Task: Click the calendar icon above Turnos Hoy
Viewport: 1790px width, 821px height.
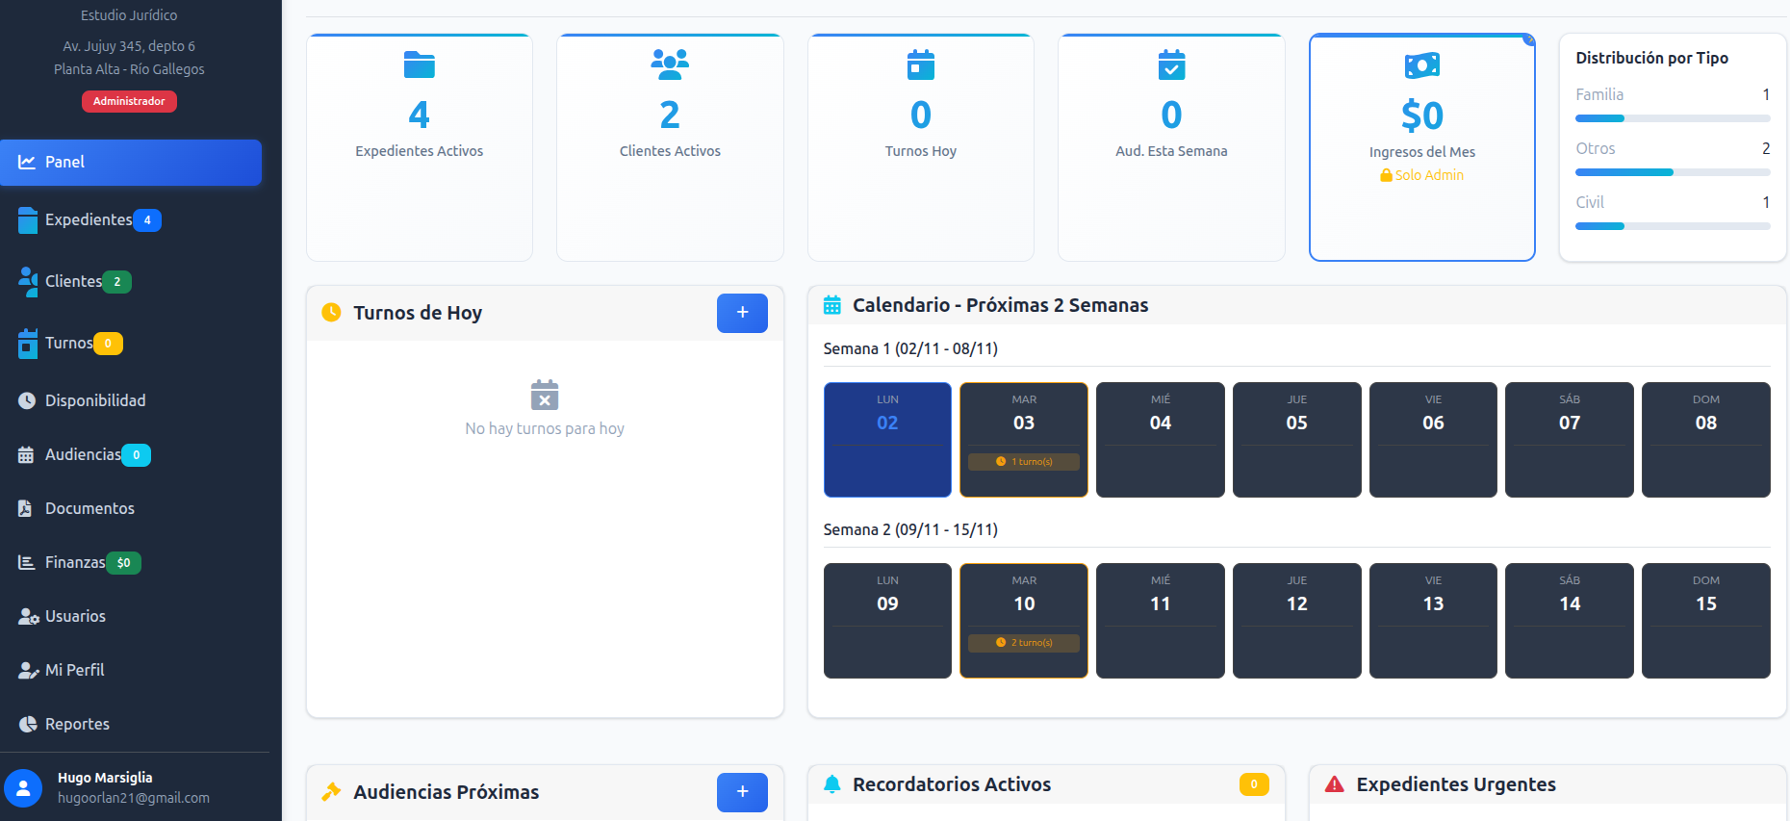Action: pos(921,65)
